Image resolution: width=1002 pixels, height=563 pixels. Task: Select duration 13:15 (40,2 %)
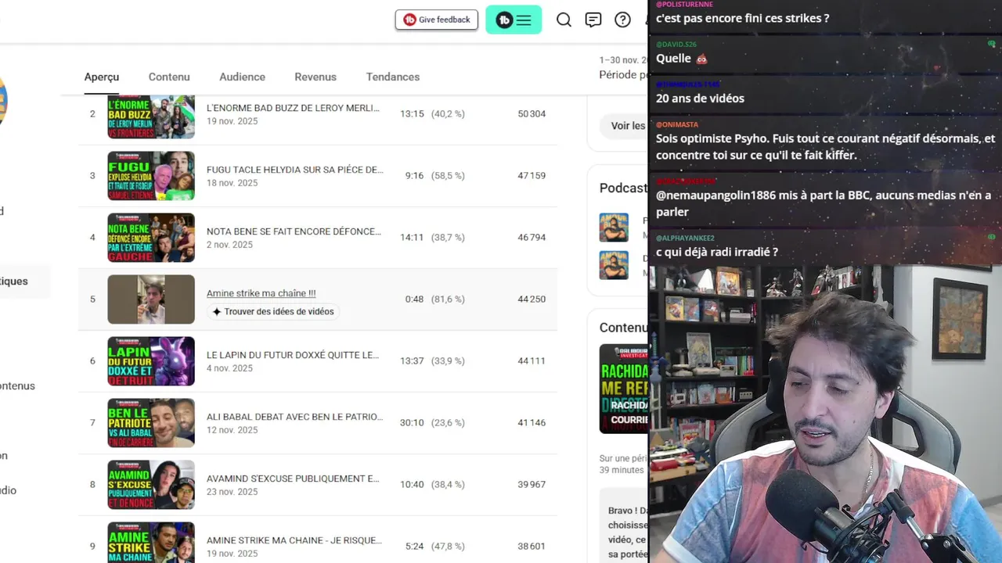pos(432,114)
